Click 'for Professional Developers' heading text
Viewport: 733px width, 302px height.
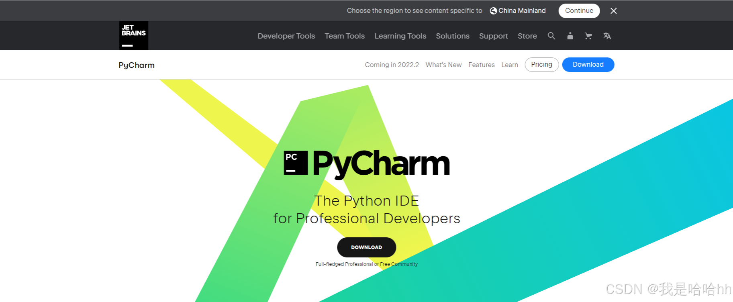(367, 218)
